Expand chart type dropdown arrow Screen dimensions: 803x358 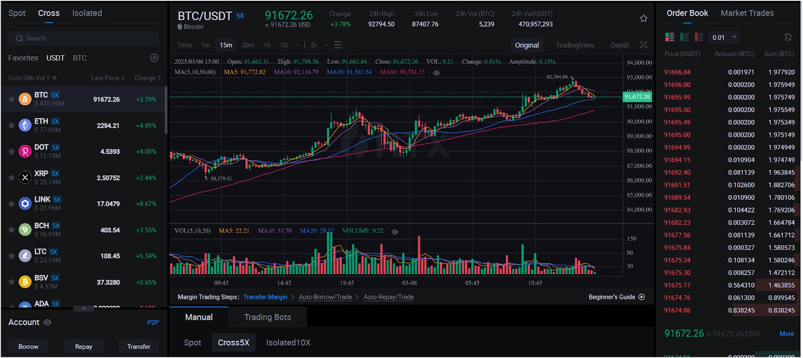coord(326,45)
